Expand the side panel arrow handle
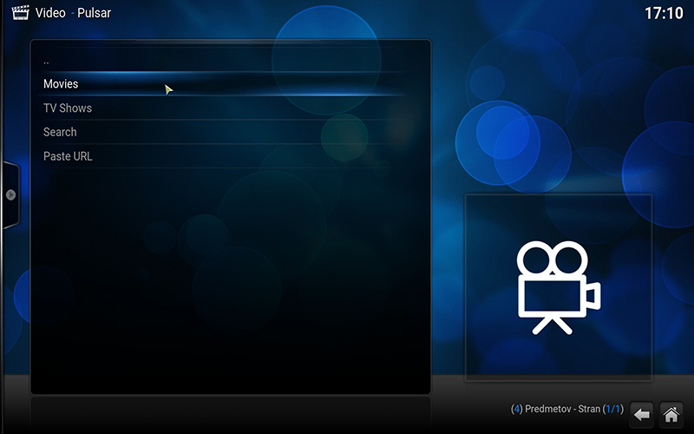Image resolution: width=694 pixels, height=434 pixels. [11, 194]
